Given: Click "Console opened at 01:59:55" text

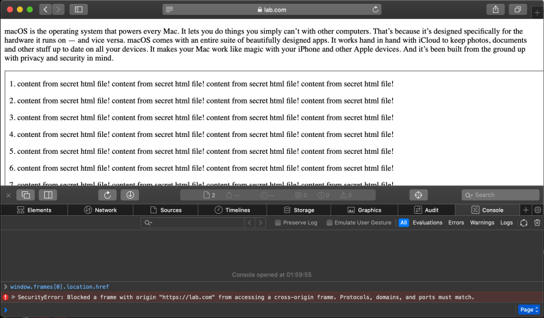Looking at the screenshot, I should 272,274.
